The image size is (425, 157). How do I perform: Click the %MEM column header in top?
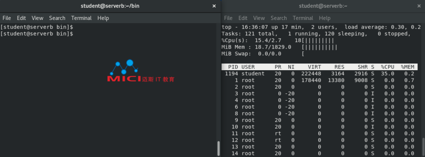tap(408, 67)
